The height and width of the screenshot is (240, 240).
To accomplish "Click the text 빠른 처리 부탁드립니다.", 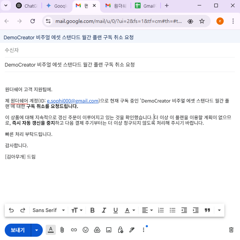I will coord(29,134).
